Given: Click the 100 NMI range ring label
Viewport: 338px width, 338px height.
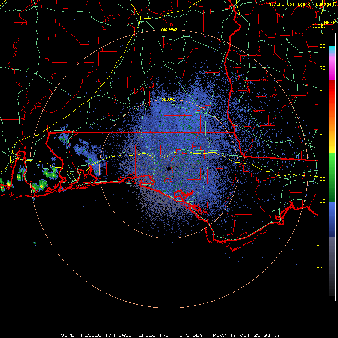Looking at the screenshot, I should 169,30.
